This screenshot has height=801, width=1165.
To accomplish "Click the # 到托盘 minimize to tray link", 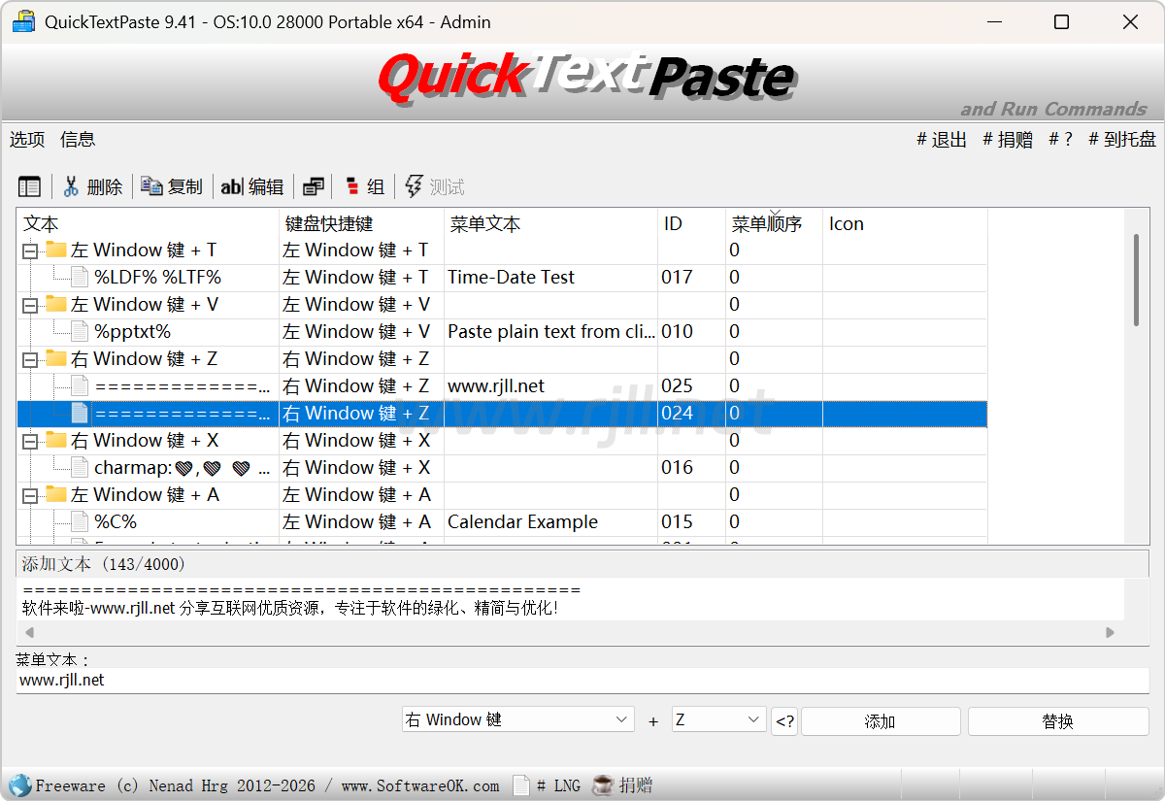I will coord(1122,140).
